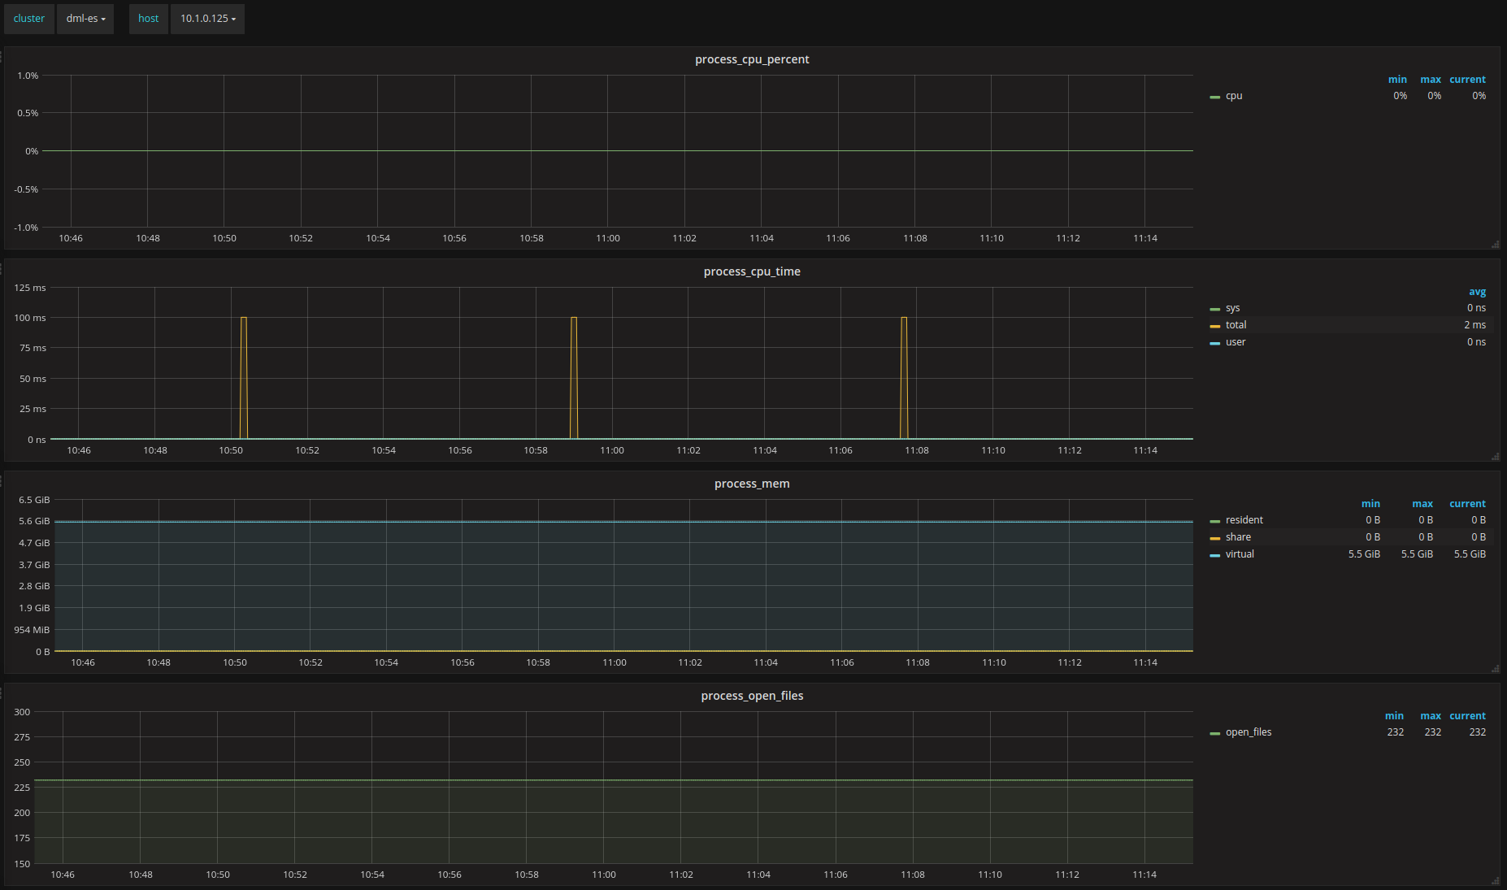Click the share series color icon
The height and width of the screenshot is (890, 1507).
[x=1215, y=538]
